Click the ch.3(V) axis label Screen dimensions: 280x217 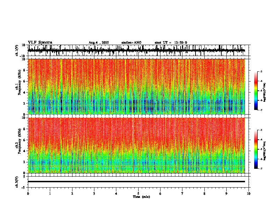coord(17,182)
